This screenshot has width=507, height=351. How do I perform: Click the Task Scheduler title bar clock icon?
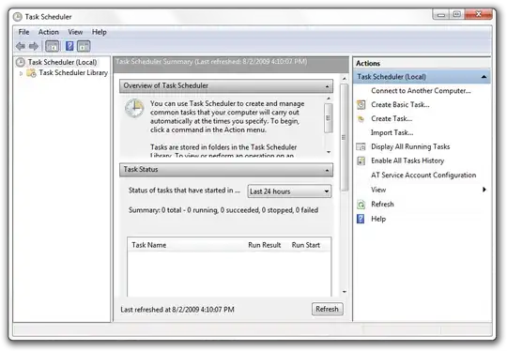18,17
